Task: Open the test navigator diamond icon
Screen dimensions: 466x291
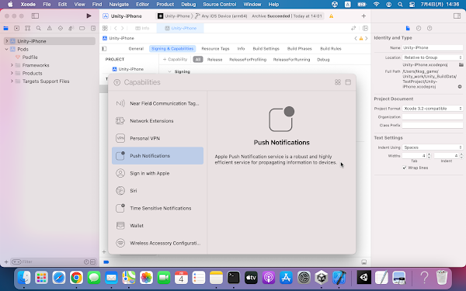Action: click(61, 28)
